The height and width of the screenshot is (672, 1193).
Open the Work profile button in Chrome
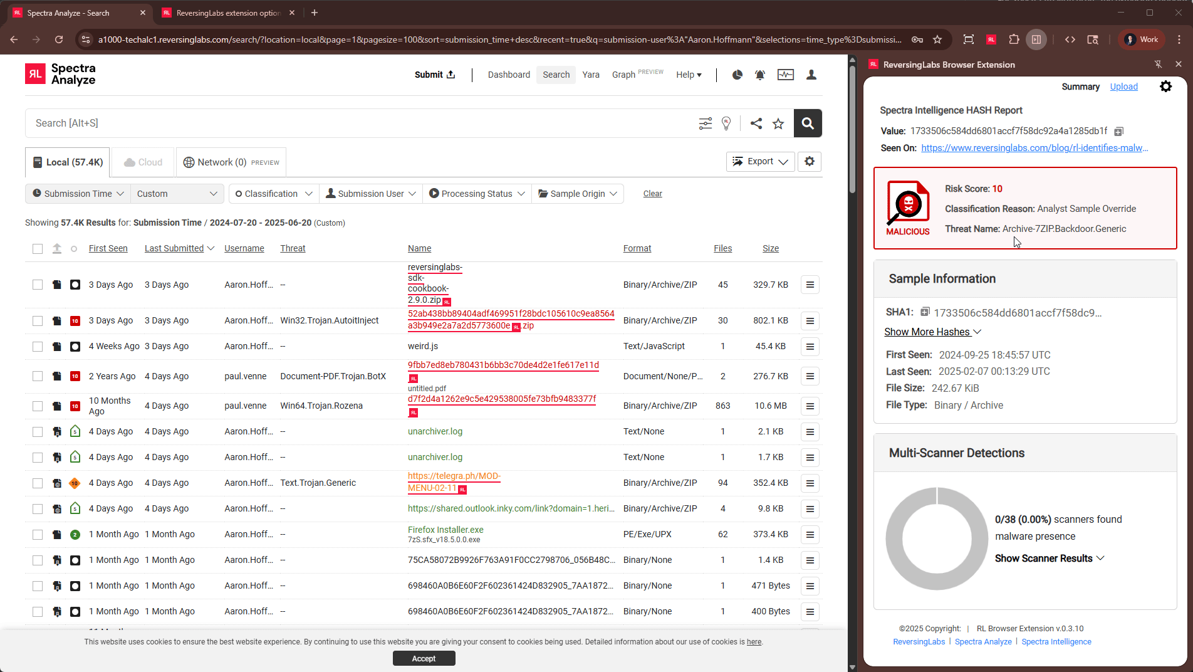click(1142, 39)
